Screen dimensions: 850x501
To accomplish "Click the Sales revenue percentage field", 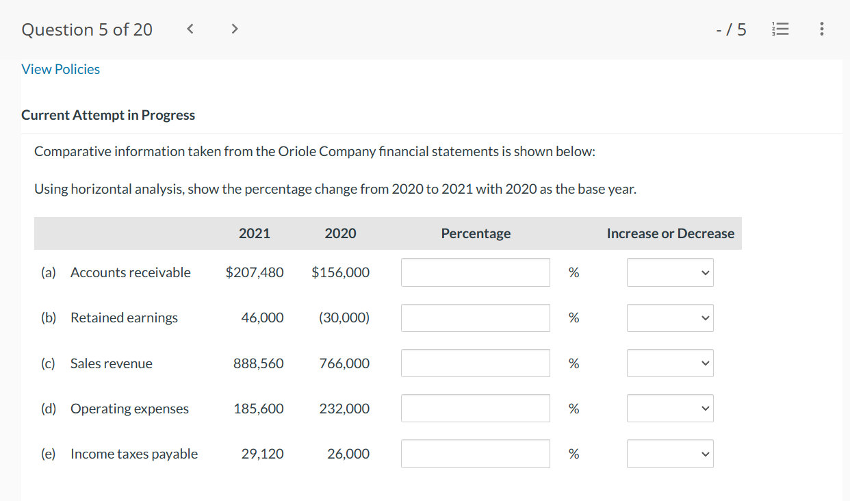I will point(475,363).
